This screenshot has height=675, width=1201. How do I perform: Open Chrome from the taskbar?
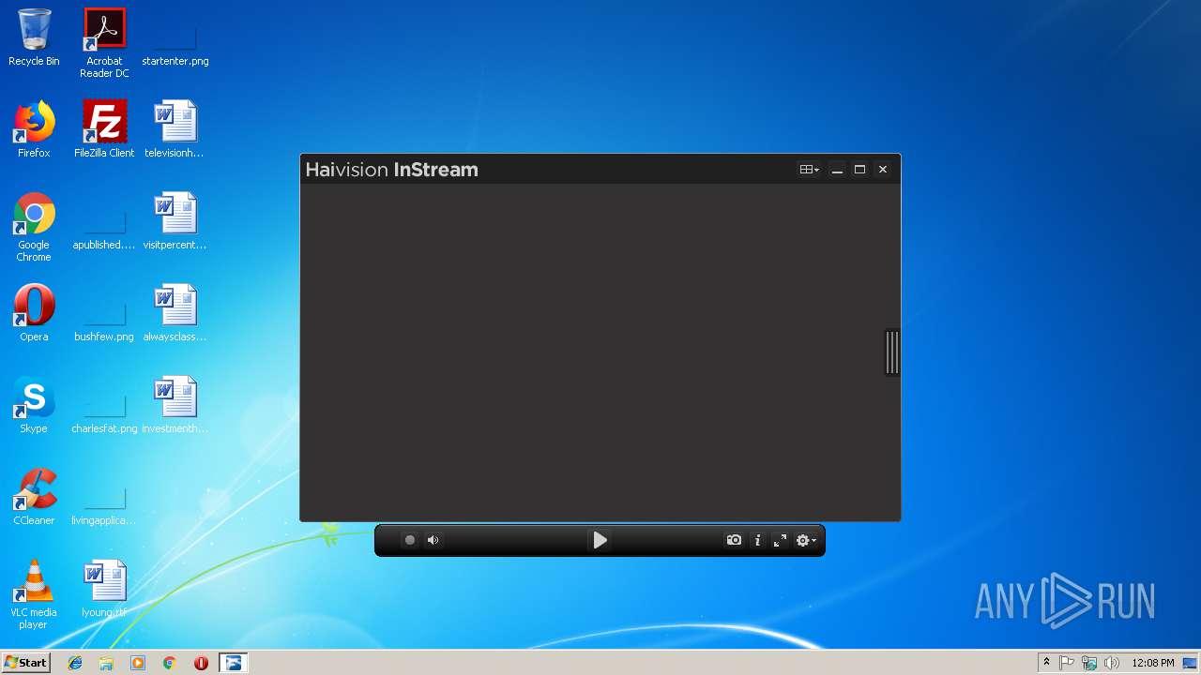170,663
